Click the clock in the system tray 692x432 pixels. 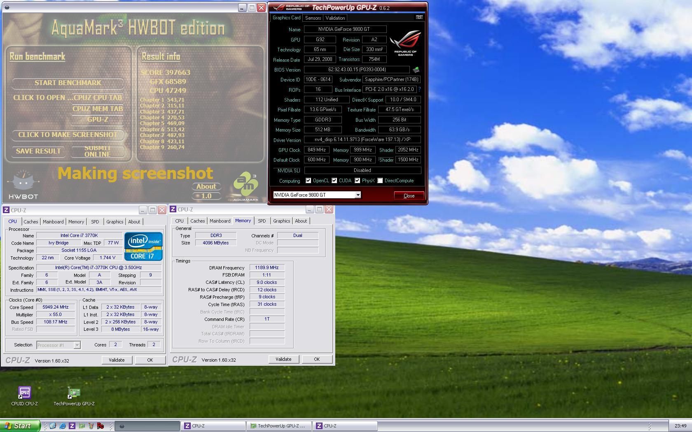point(680,426)
